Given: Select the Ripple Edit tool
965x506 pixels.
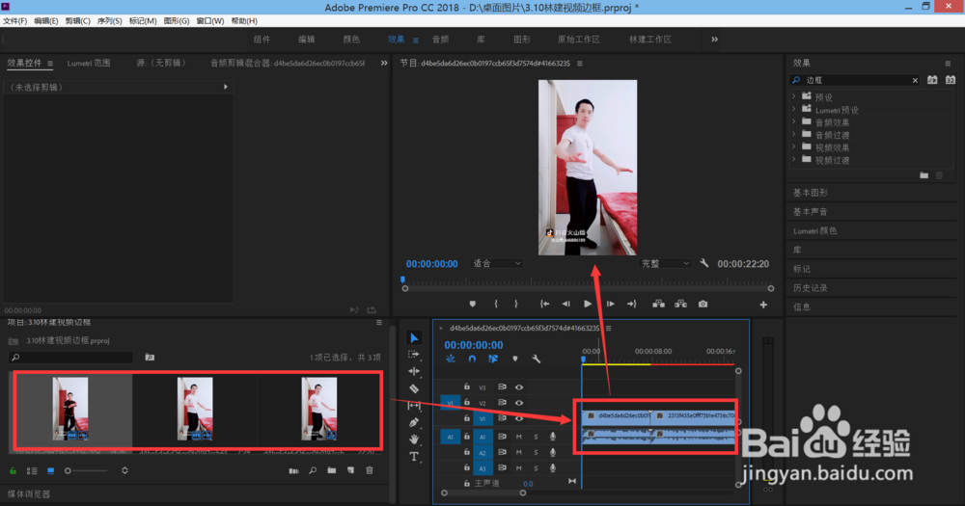Looking at the screenshot, I should point(414,371).
